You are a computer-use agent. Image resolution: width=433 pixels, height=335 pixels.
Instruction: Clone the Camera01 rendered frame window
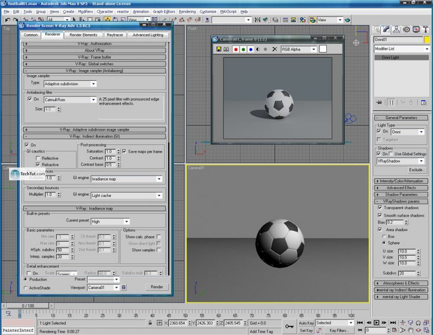point(226,49)
